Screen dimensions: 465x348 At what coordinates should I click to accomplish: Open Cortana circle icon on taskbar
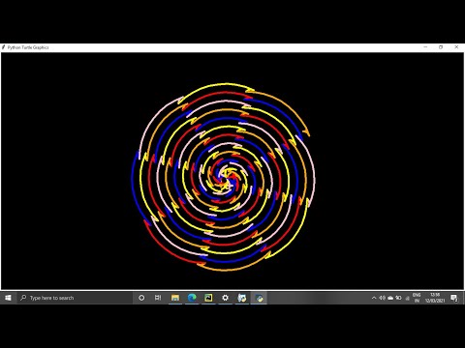141,298
